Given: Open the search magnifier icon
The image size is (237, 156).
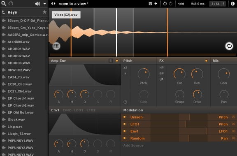Looking at the screenshot, I should point(4,3).
